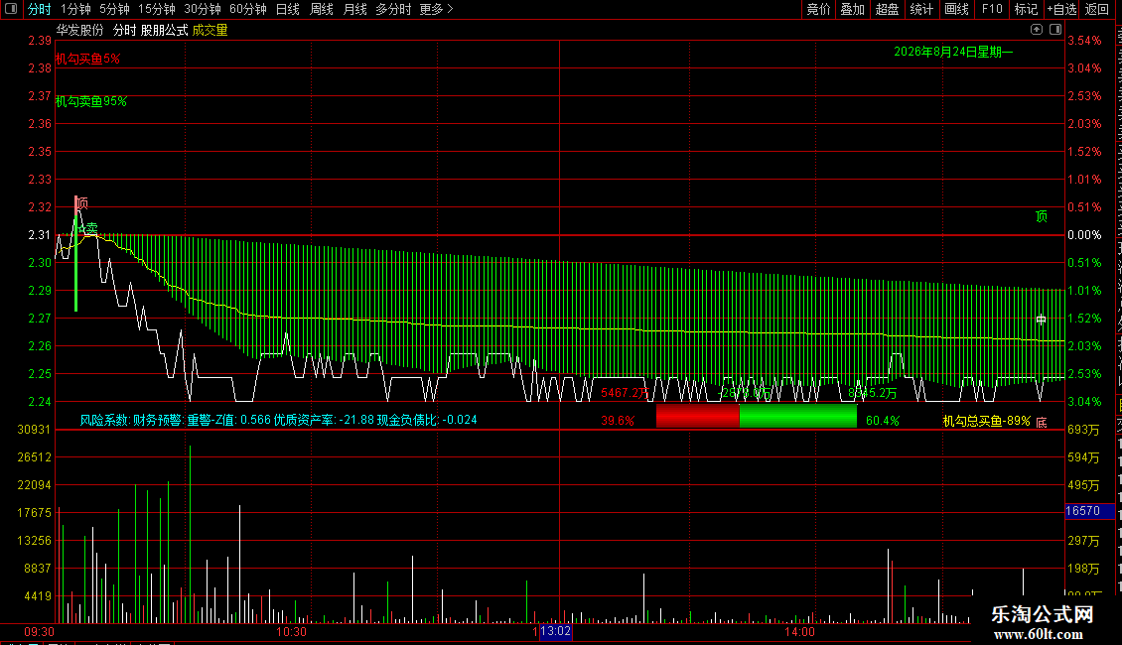This screenshot has width=1122, height=645.
Task: Click the green sell ratio bar
Action: (x=797, y=416)
